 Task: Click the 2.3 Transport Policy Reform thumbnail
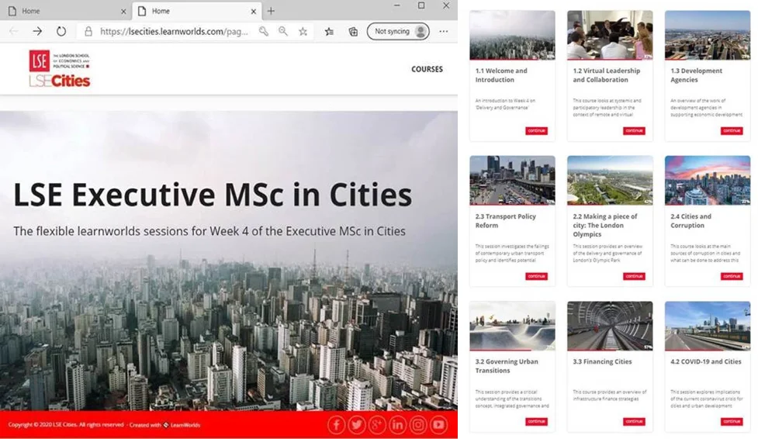[512, 181]
